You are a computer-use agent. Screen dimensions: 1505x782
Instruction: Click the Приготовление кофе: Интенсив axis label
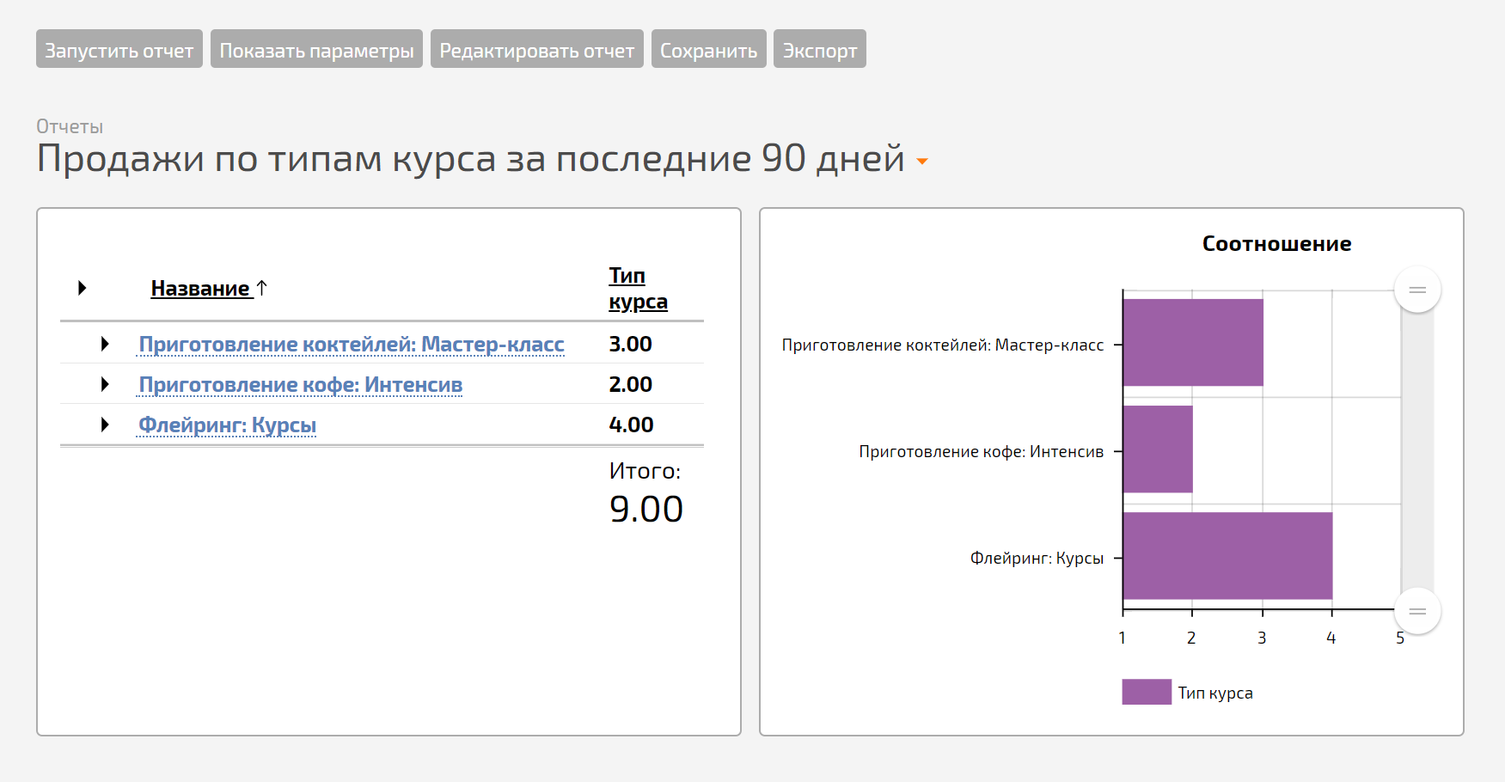point(982,451)
